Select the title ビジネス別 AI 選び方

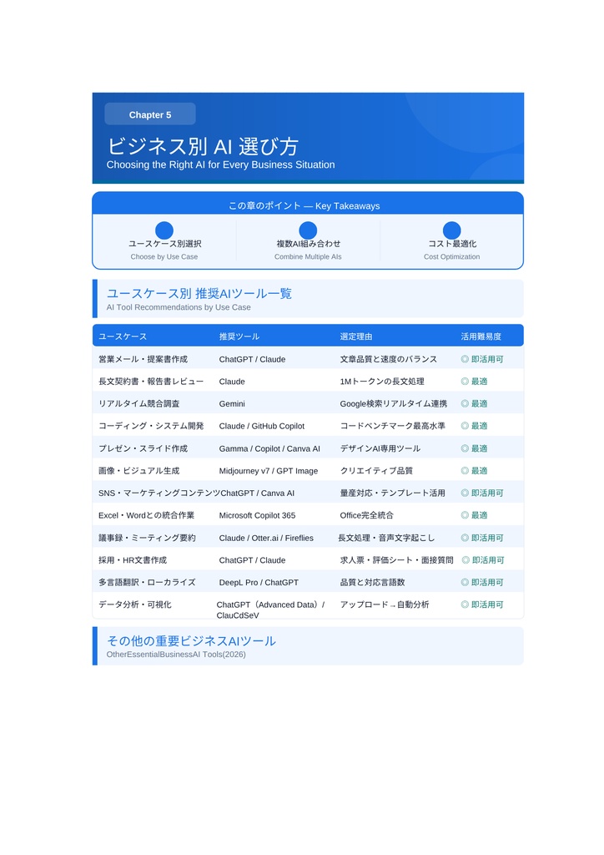click(x=203, y=146)
